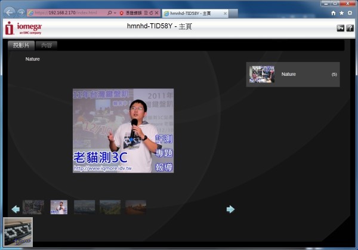This screenshot has width=358, height=250.
Task: Go forward with the browser forward arrow
Action: click(x=21, y=13)
